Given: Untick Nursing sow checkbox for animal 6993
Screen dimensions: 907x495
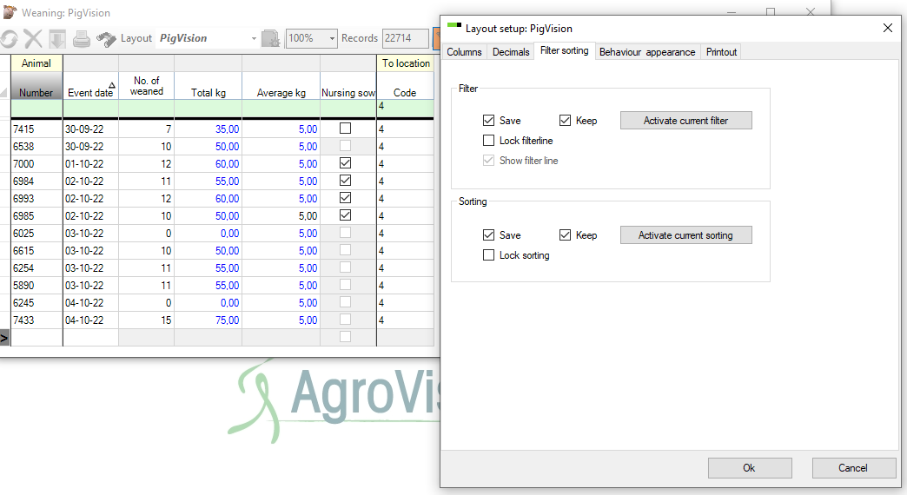Looking at the screenshot, I should click(x=345, y=198).
